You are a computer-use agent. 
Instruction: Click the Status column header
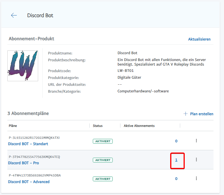pos(98,126)
